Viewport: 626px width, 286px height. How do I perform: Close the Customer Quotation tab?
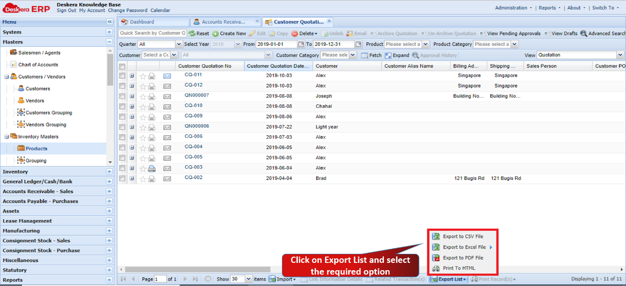pyautogui.click(x=330, y=21)
